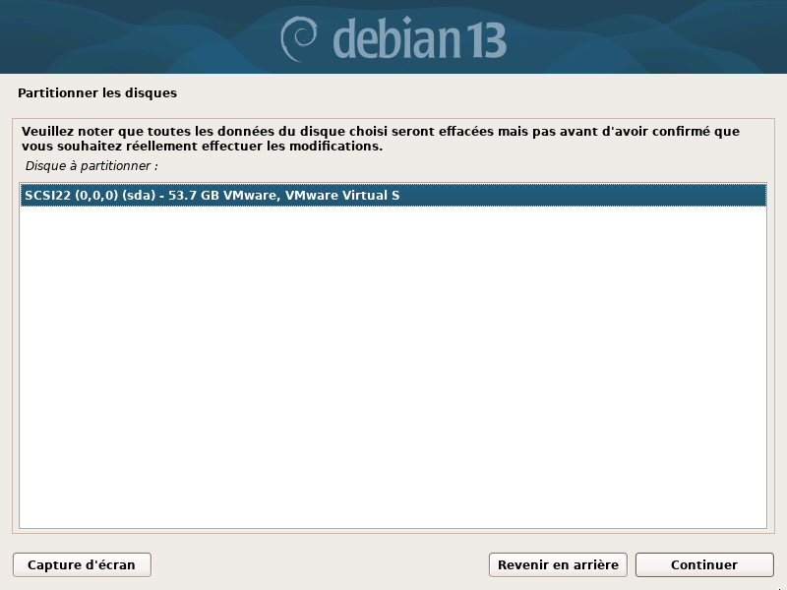This screenshot has height=590, width=787.
Task: Take a screenshot with Capture d'écran
Action: 82,564
